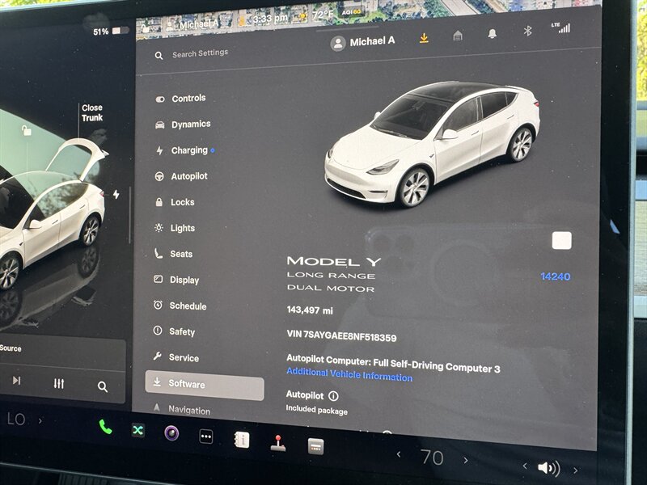Open the Additional Vehicle Information link

tap(349, 375)
